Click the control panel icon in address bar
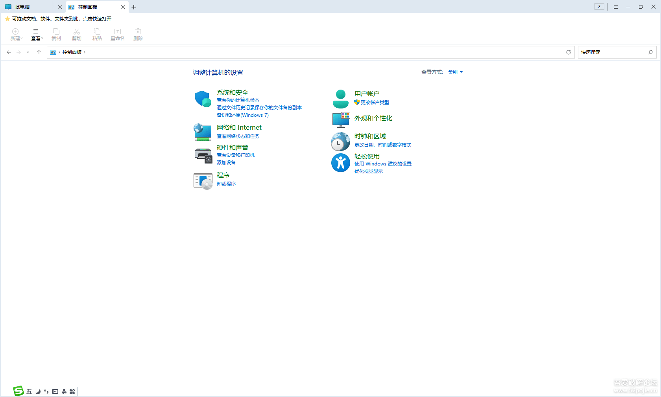661x397 pixels. [x=53, y=52]
